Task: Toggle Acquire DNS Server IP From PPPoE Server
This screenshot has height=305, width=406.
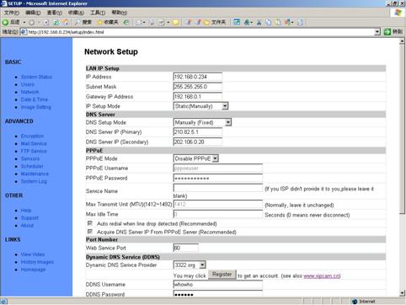Action: [90, 232]
